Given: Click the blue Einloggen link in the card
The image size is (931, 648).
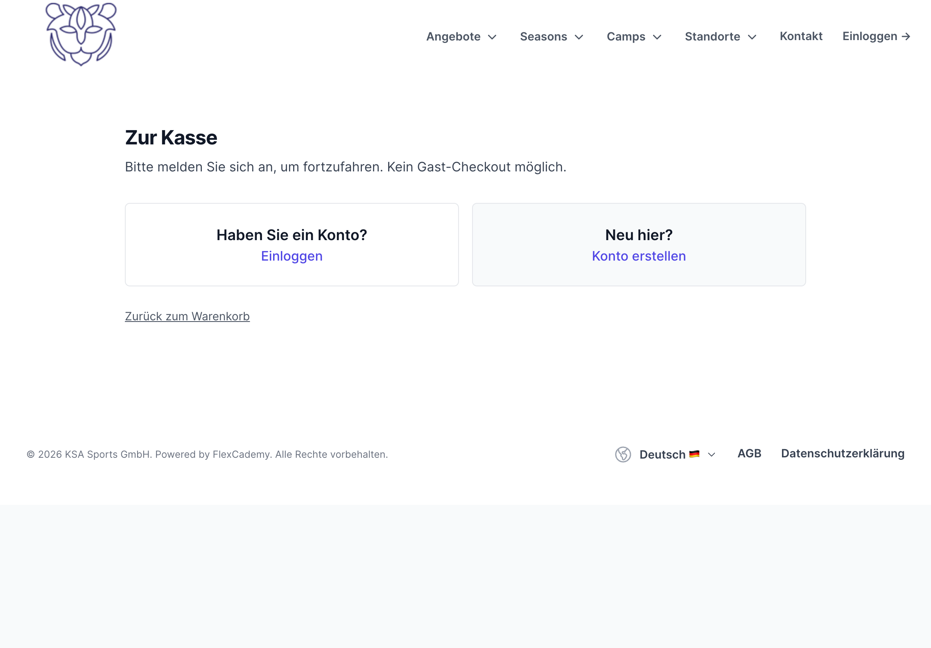Looking at the screenshot, I should 292,256.
